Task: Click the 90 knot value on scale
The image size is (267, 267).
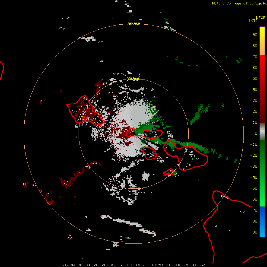Action: point(255,35)
